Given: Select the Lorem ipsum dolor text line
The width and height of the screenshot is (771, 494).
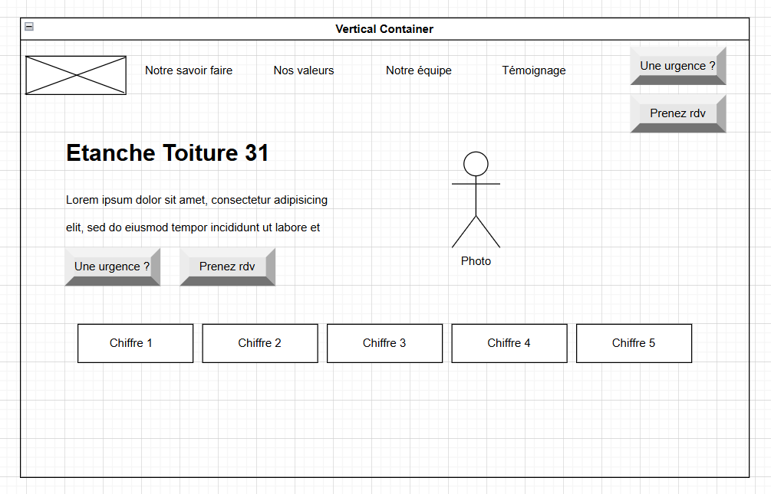Looking at the screenshot, I should click(196, 201).
